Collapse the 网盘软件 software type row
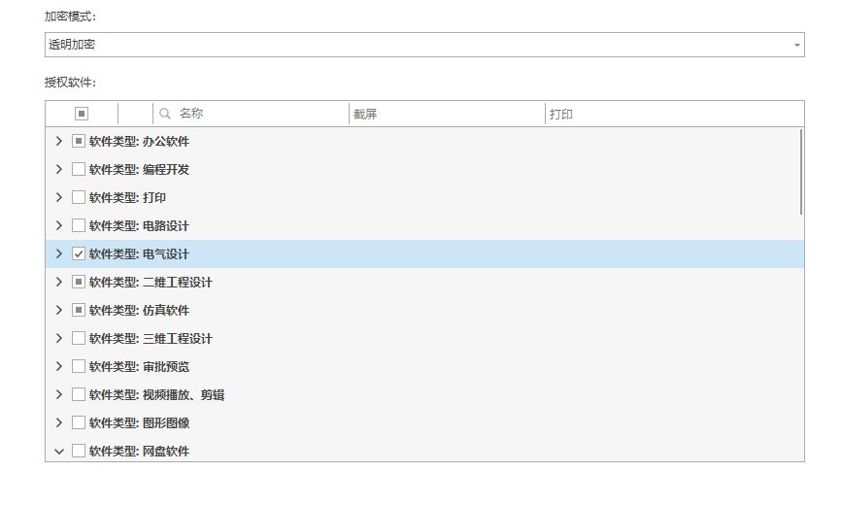Screen dimensions: 842x505 [x=59, y=452]
